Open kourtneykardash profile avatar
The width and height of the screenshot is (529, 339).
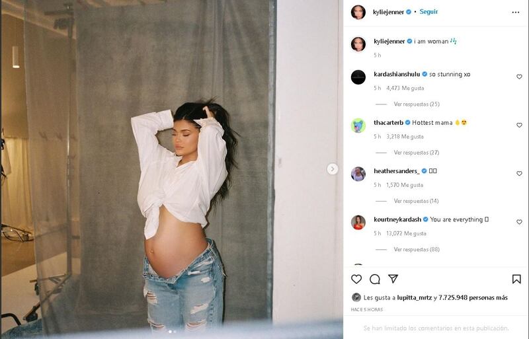[358, 222]
